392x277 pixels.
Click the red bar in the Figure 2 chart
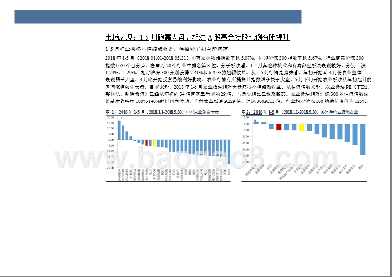(279, 127)
